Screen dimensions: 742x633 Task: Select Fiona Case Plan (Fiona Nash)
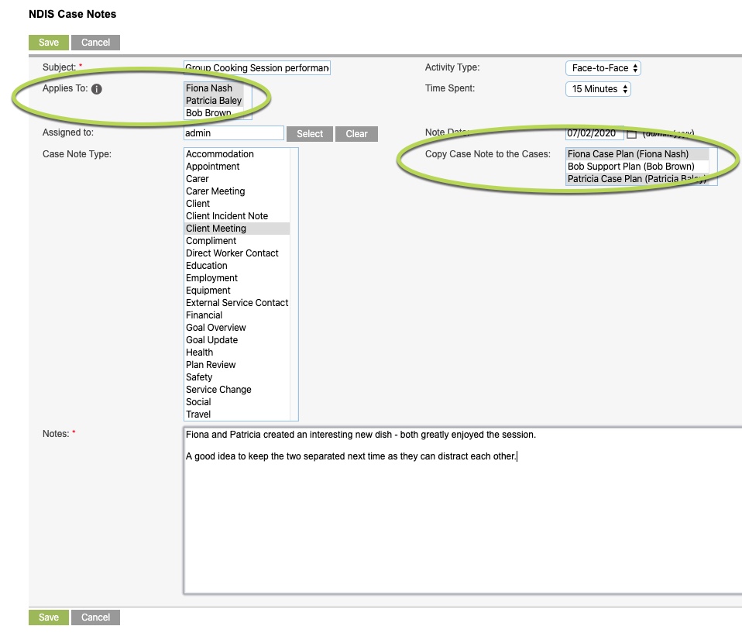point(637,154)
